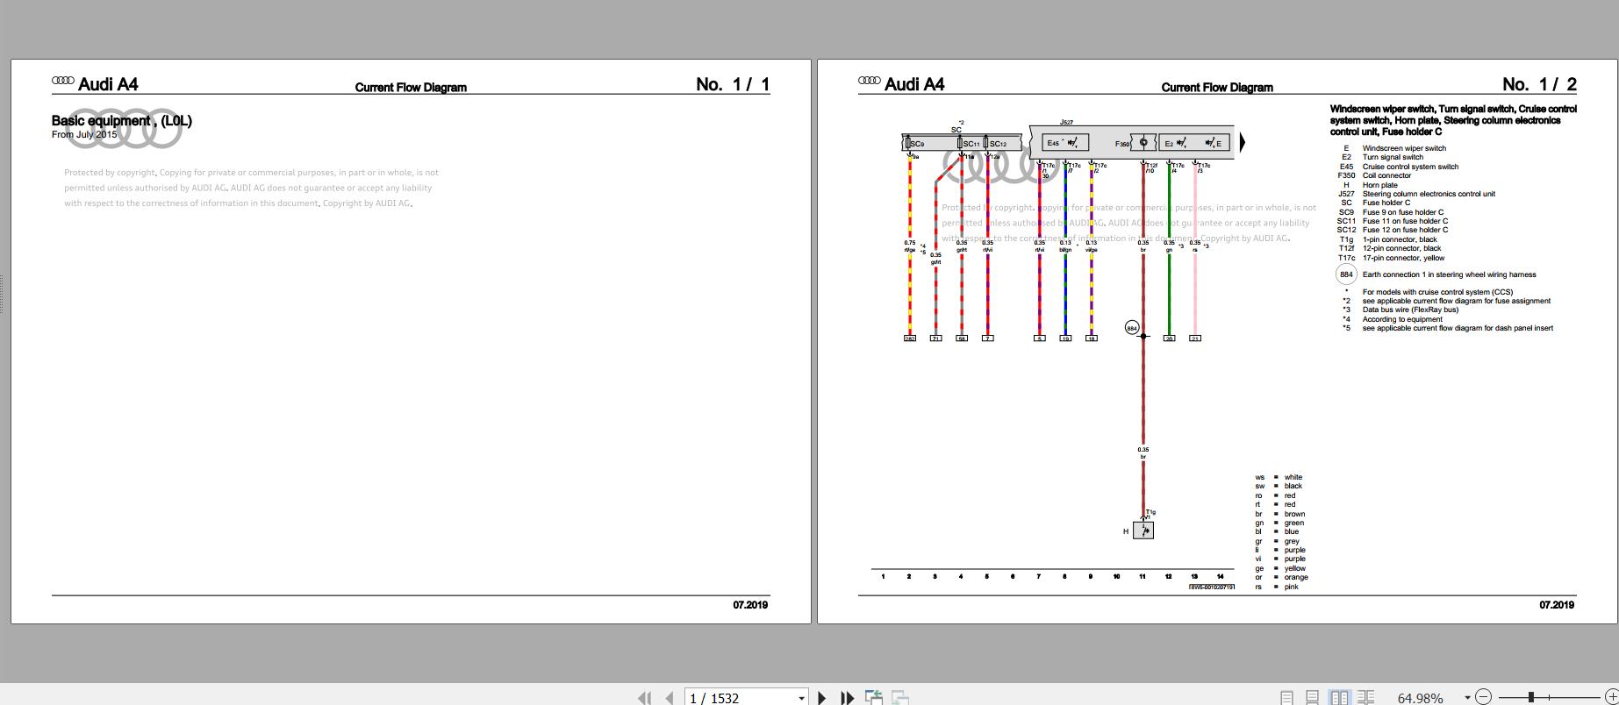This screenshot has width=1619, height=705.
Task: Click 'Coil connector' legend entry
Action: (1386, 175)
